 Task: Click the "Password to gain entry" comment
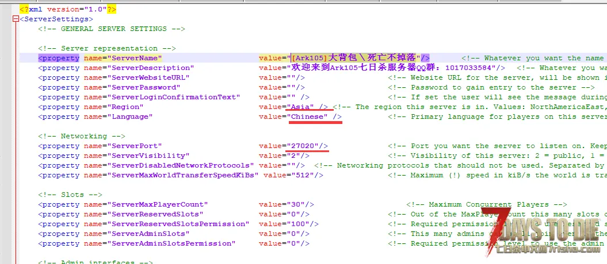(x=491, y=87)
